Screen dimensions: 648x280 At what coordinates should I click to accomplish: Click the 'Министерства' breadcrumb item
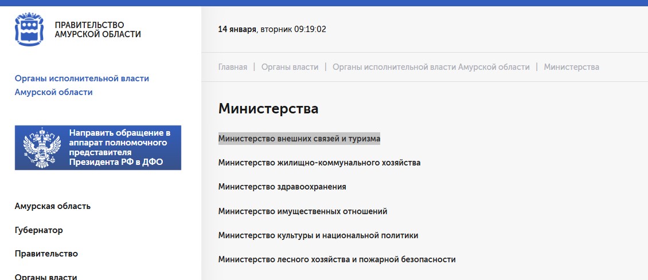coord(571,67)
